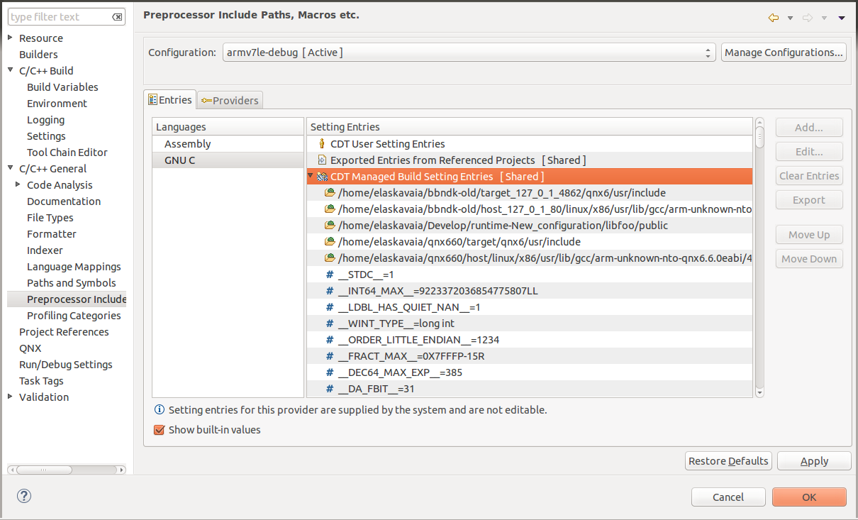Viewport: 858px width, 520px height.
Task: Click the Exported Entries from Referenced Projects icon
Action: click(x=321, y=160)
